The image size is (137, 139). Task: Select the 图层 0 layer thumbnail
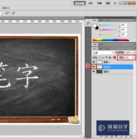point(99,72)
